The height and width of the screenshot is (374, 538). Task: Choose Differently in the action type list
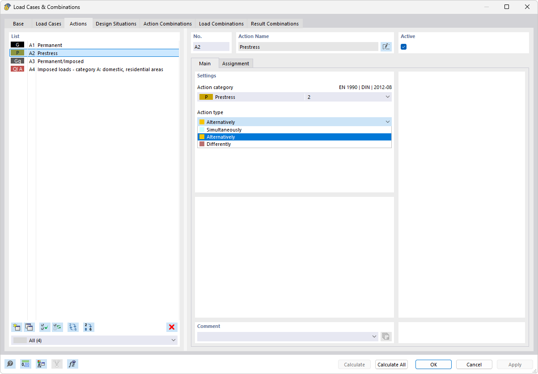[294, 144]
